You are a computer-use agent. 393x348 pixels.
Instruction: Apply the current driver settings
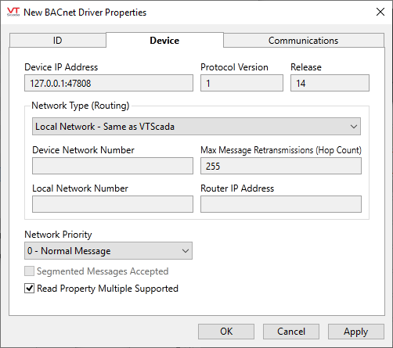[x=356, y=332]
